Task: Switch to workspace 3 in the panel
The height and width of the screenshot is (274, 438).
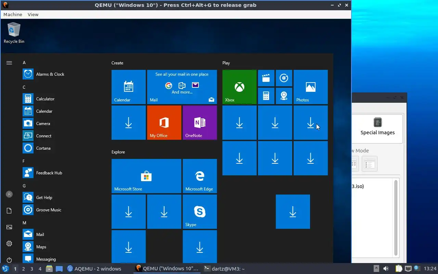Action: (32, 269)
